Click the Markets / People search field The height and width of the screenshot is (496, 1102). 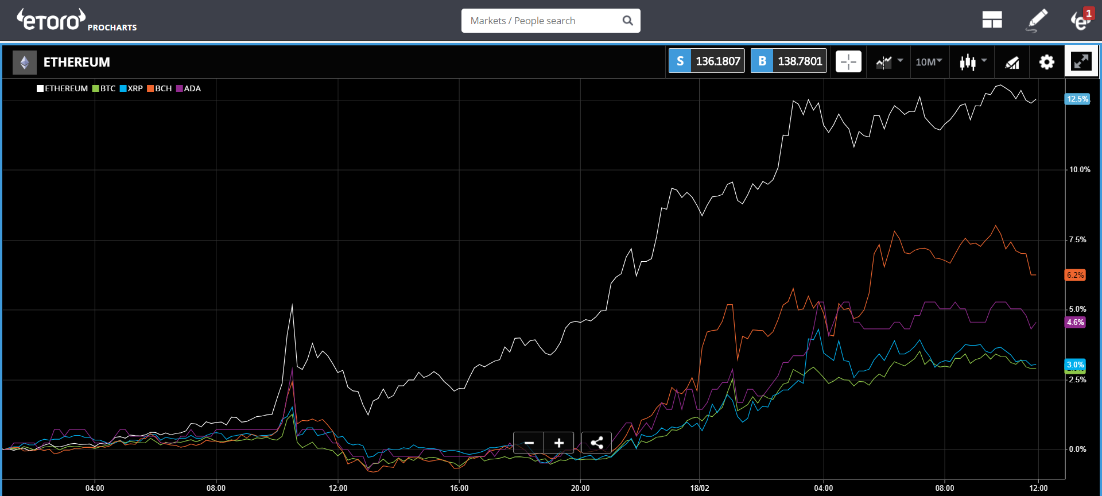[x=542, y=21]
